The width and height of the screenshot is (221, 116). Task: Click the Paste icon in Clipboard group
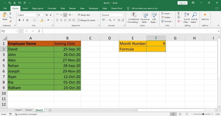(5, 15)
